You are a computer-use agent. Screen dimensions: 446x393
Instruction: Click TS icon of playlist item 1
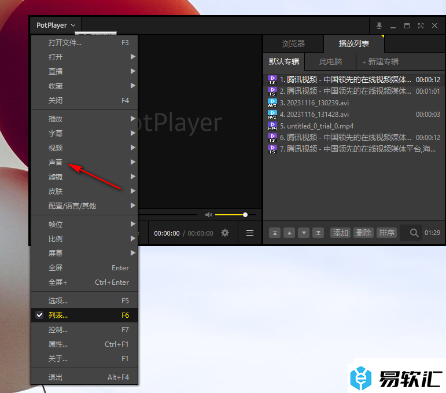click(x=272, y=80)
